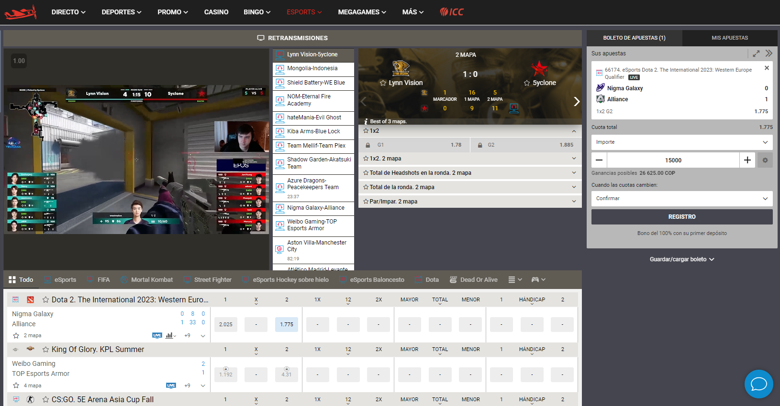Open live stream icon for Nigma Galaxy match
This screenshot has height=406, width=780.
(157, 335)
